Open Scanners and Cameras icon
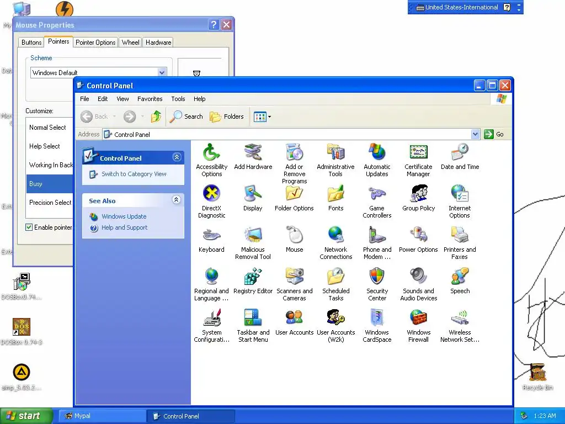This screenshot has height=424, width=565. [x=295, y=284]
